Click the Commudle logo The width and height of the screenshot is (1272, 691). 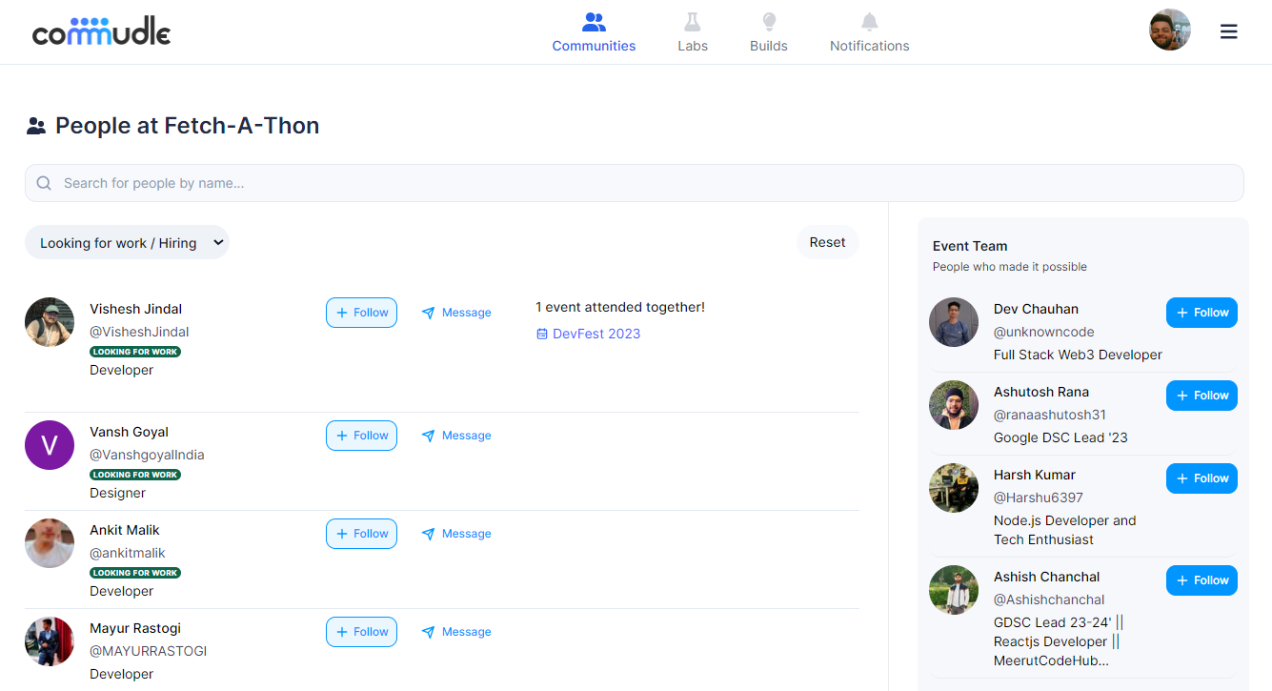tap(101, 31)
